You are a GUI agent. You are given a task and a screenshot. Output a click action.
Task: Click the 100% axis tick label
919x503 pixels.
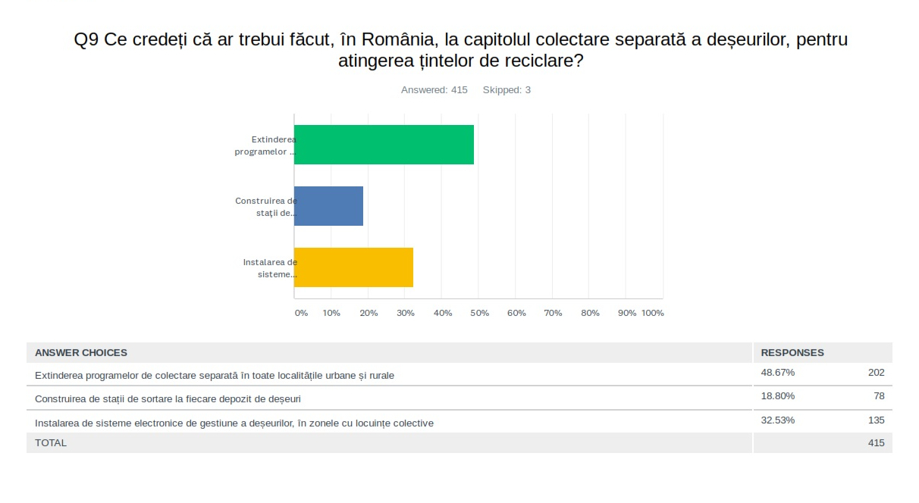tap(652, 314)
